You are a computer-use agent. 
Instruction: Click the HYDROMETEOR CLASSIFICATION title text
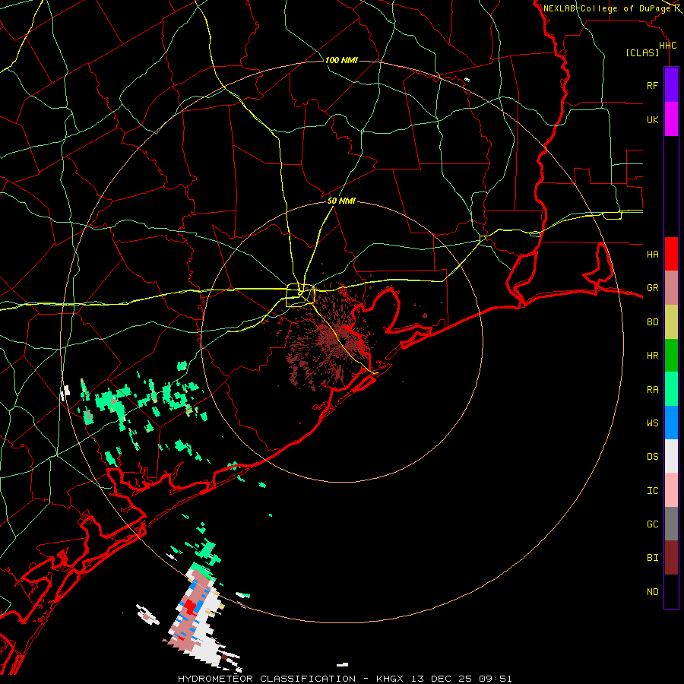267,679
